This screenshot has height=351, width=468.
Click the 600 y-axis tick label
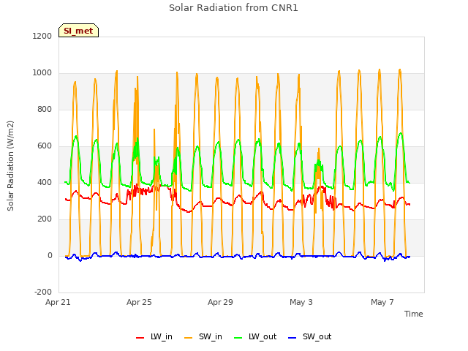45,146
